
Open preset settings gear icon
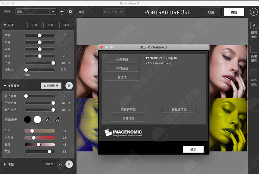pos(70,12)
